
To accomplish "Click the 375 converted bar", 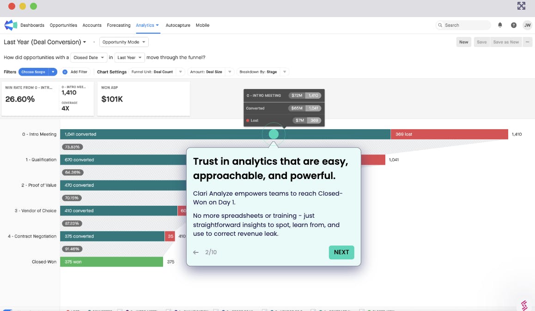I will (x=112, y=236).
